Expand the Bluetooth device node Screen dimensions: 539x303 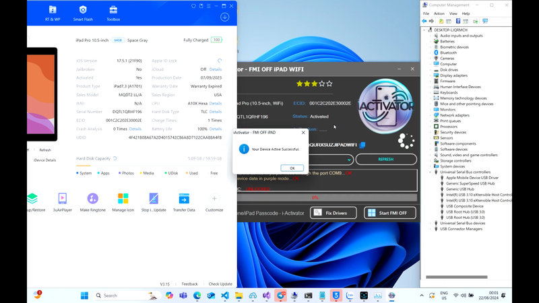click(x=430, y=53)
